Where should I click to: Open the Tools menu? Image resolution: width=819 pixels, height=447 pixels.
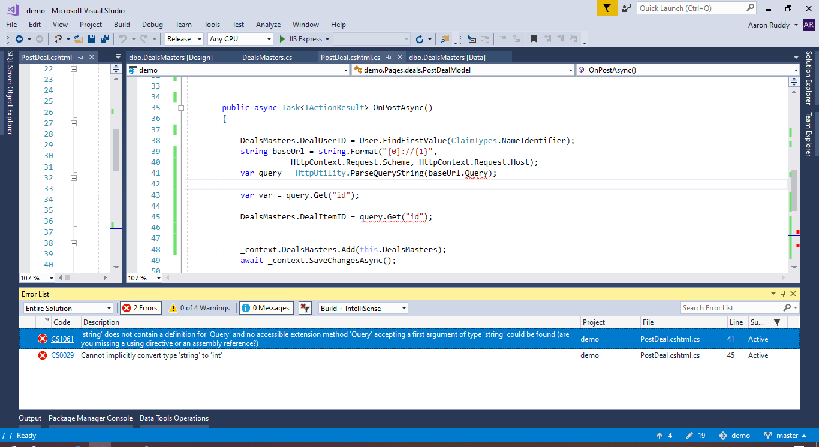[x=212, y=25]
